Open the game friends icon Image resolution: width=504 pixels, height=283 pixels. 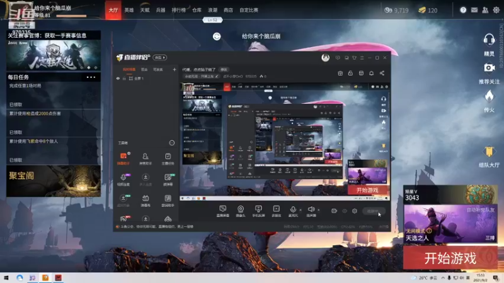point(485,10)
